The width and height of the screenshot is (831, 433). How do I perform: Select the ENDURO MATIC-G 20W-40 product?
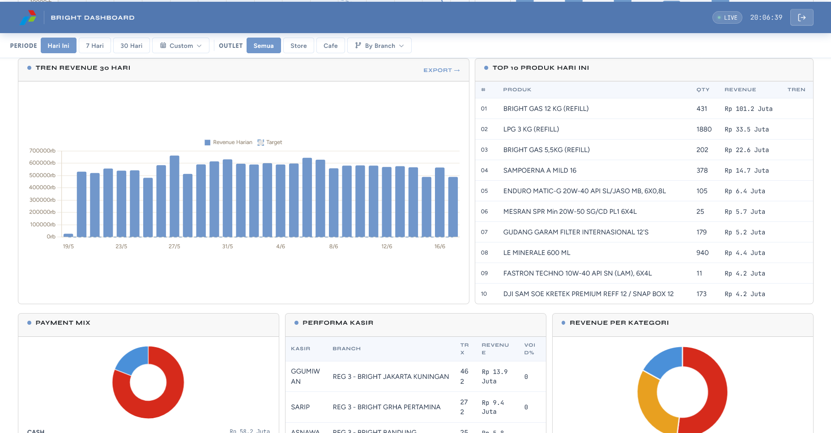pyautogui.click(x=584, y=191)
